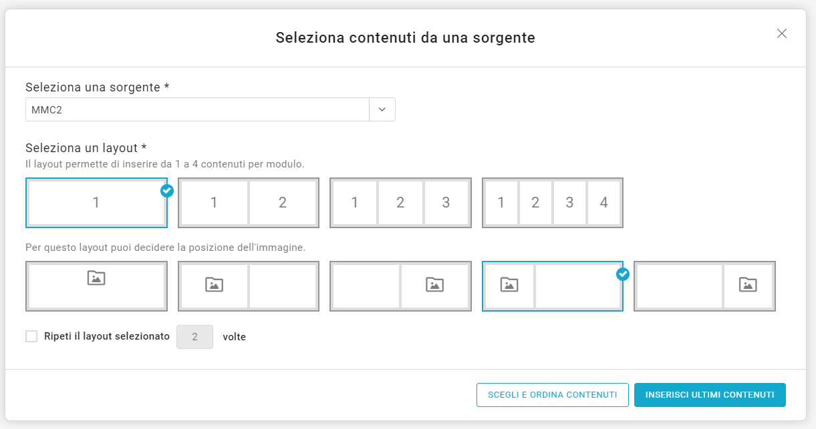Image resolution: width=816 pixels, height=429 pixels.
Task: Select image-on-top position layout
Action: click(x=96, y=286)
